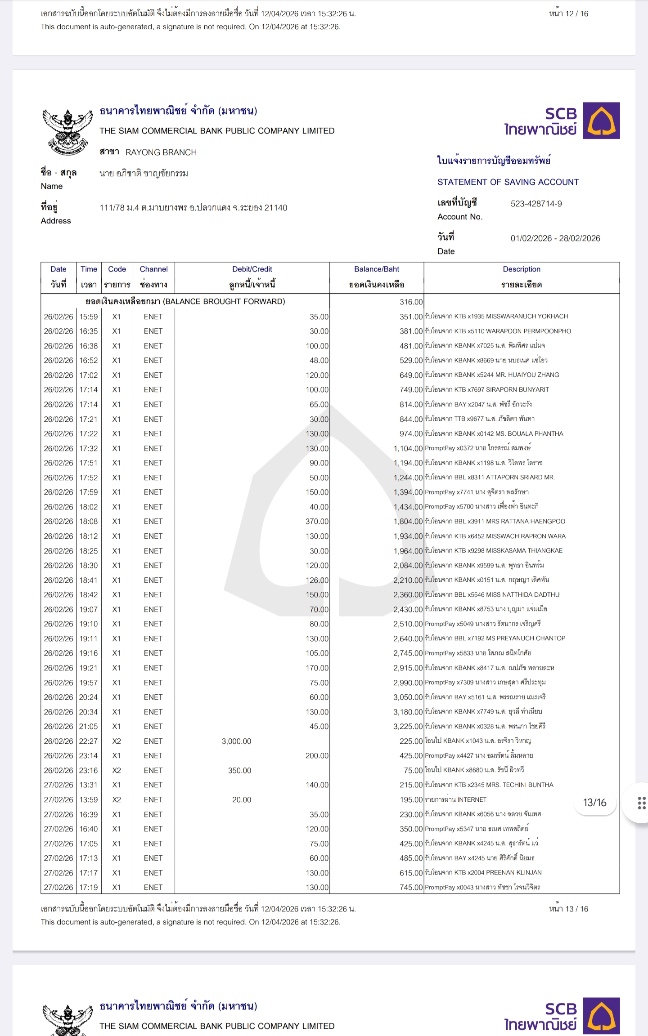Click the SCB purple logo on page 13
Image resolution: width=648 pixels, height=1036 pixels.
pos(601,121)
